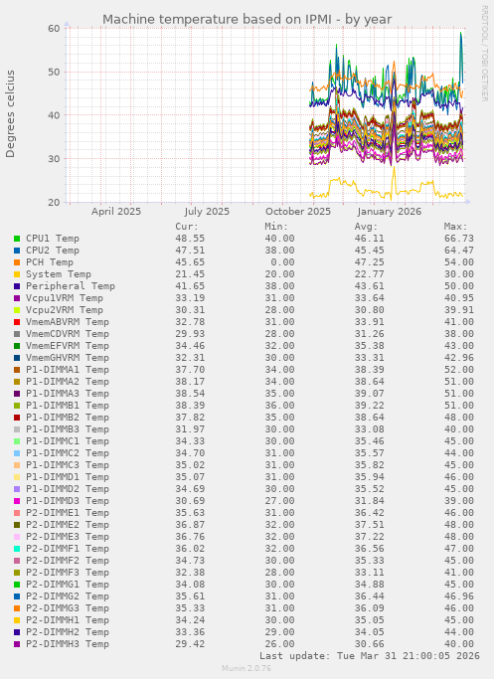Click the graph title 'Machine temperature based on IPMI - by year'
494x679 pixels.
pos(247,20)
